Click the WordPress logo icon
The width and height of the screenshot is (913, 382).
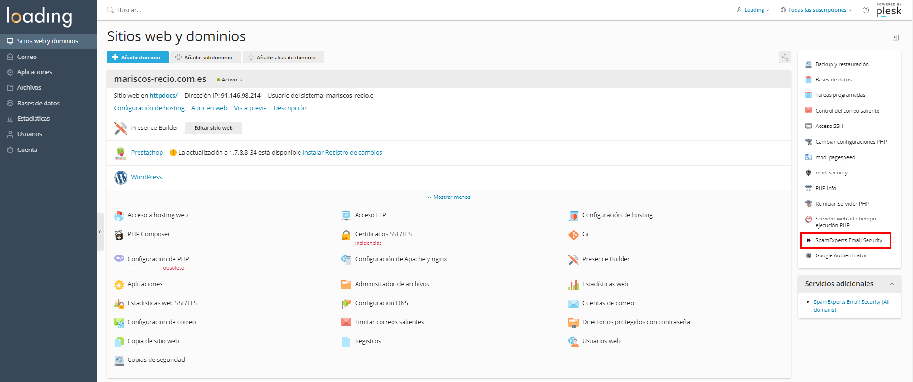click(120, 177)
